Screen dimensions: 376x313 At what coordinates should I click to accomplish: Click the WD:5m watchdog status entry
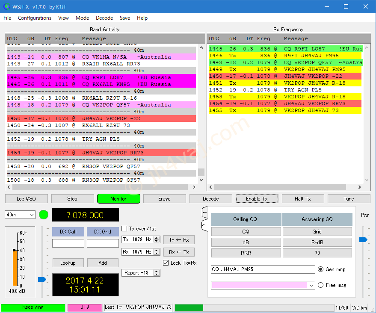pos(359,308)
